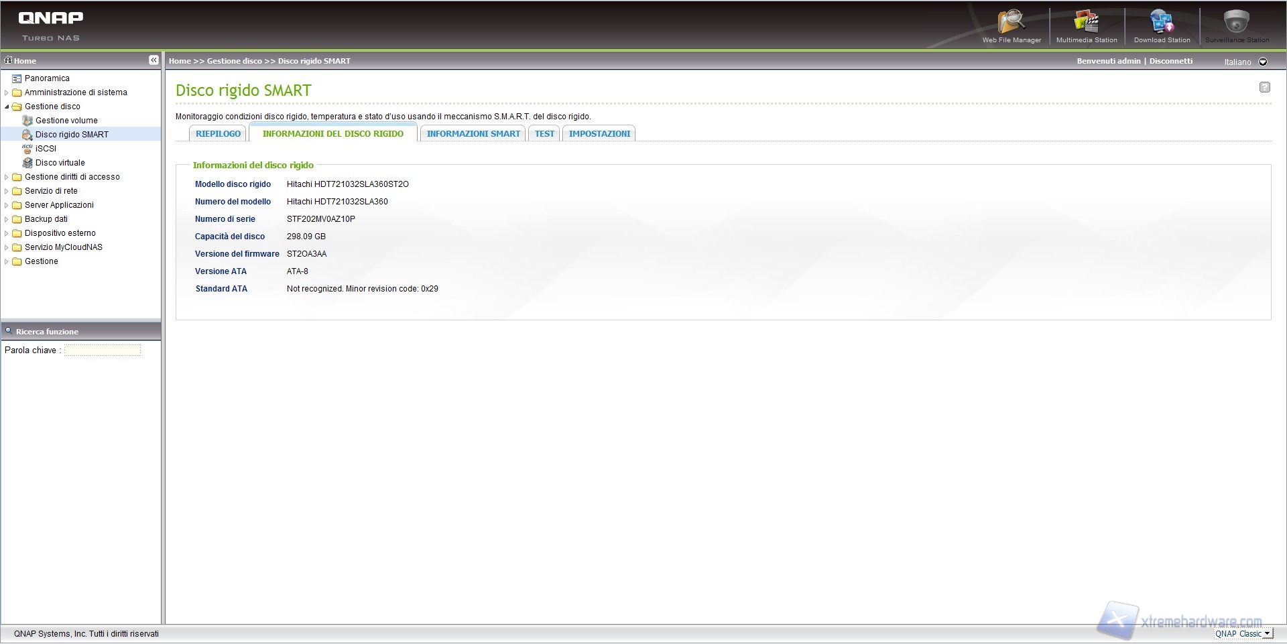Open the Download Station icon
This screenshot has height=644, width=1287.
[1162, 23]
